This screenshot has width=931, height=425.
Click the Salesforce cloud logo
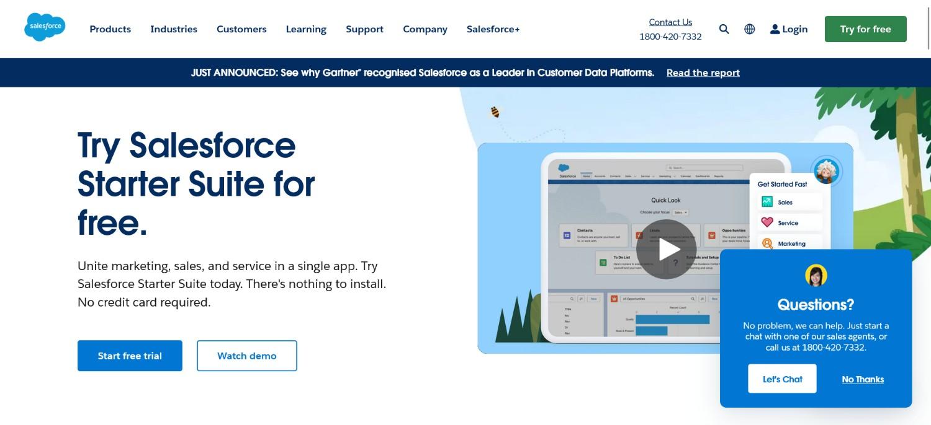45,27
